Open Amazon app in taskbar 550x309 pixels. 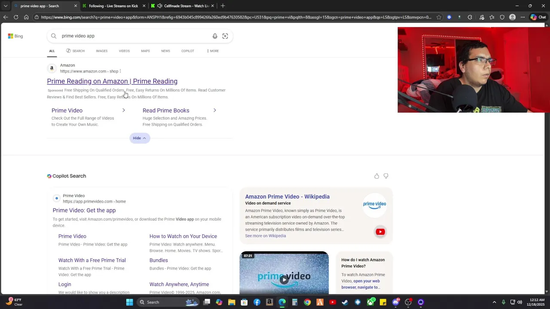pos(269,302)
